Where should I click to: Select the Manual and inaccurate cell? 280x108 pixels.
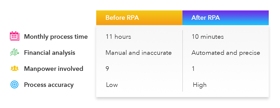(x=139, y=53)
